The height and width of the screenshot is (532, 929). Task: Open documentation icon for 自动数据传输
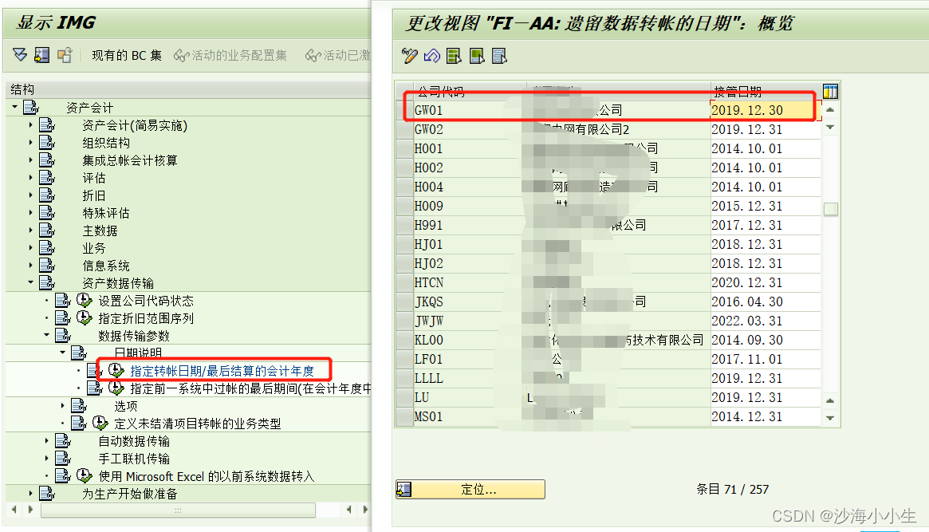63,441
